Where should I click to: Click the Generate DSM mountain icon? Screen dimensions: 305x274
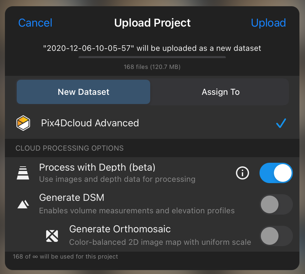coord(23,204)
